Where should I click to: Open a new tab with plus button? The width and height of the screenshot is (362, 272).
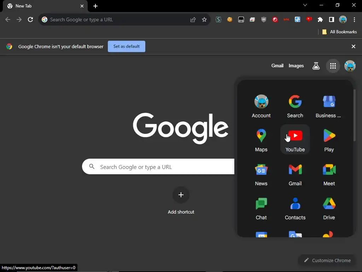(95, 6)
